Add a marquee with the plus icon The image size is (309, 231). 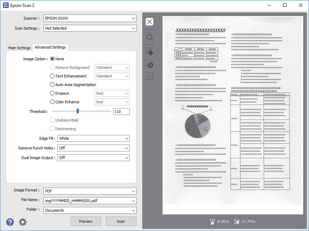pos(149,64)
